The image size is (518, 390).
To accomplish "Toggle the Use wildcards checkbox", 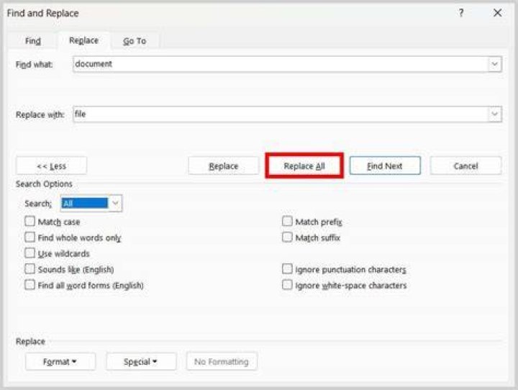I will 29,253.
